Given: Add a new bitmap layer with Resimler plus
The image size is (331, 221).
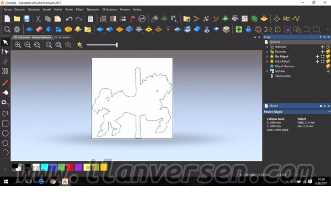Looking at the screenshot, I should (323, 51).
